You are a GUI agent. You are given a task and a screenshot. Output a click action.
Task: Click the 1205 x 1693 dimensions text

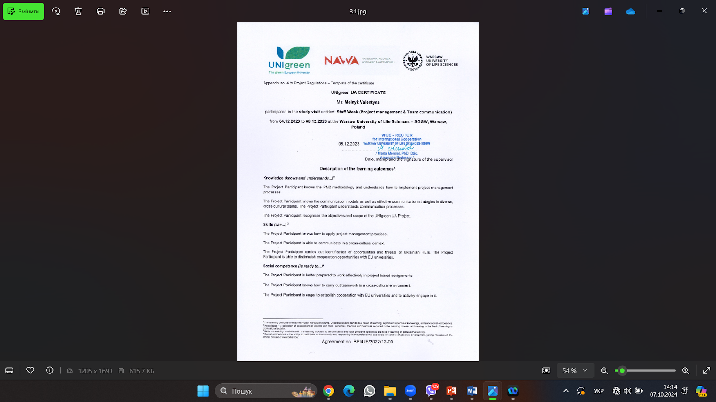[95, 371]
